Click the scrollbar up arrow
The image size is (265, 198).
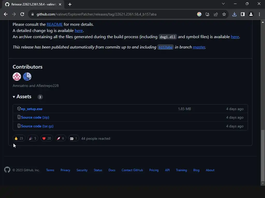point(263,22)
